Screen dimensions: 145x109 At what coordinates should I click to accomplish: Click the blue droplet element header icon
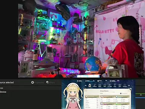117,97
